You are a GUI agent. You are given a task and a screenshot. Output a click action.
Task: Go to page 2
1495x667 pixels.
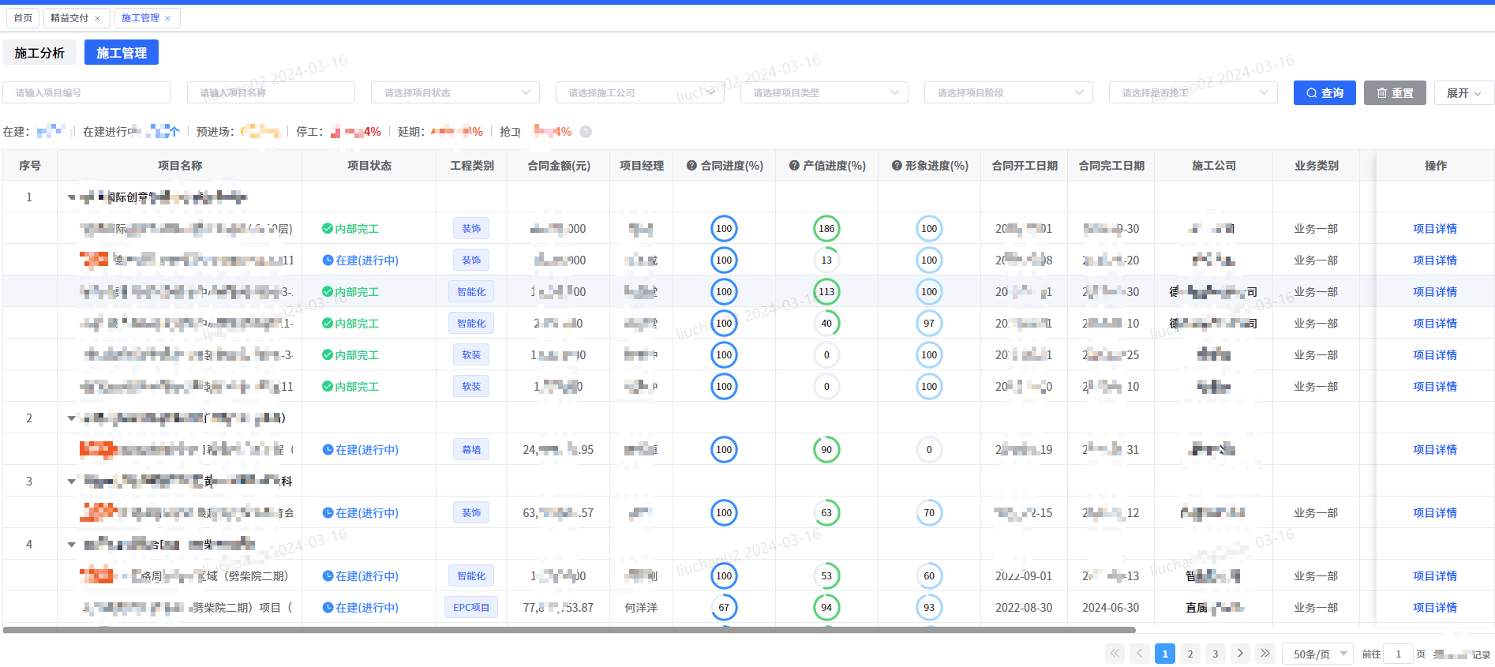coord(1190,653)
